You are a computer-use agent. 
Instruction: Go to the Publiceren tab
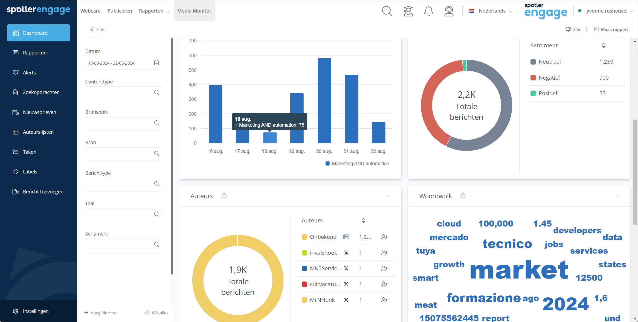coord(120,11)
